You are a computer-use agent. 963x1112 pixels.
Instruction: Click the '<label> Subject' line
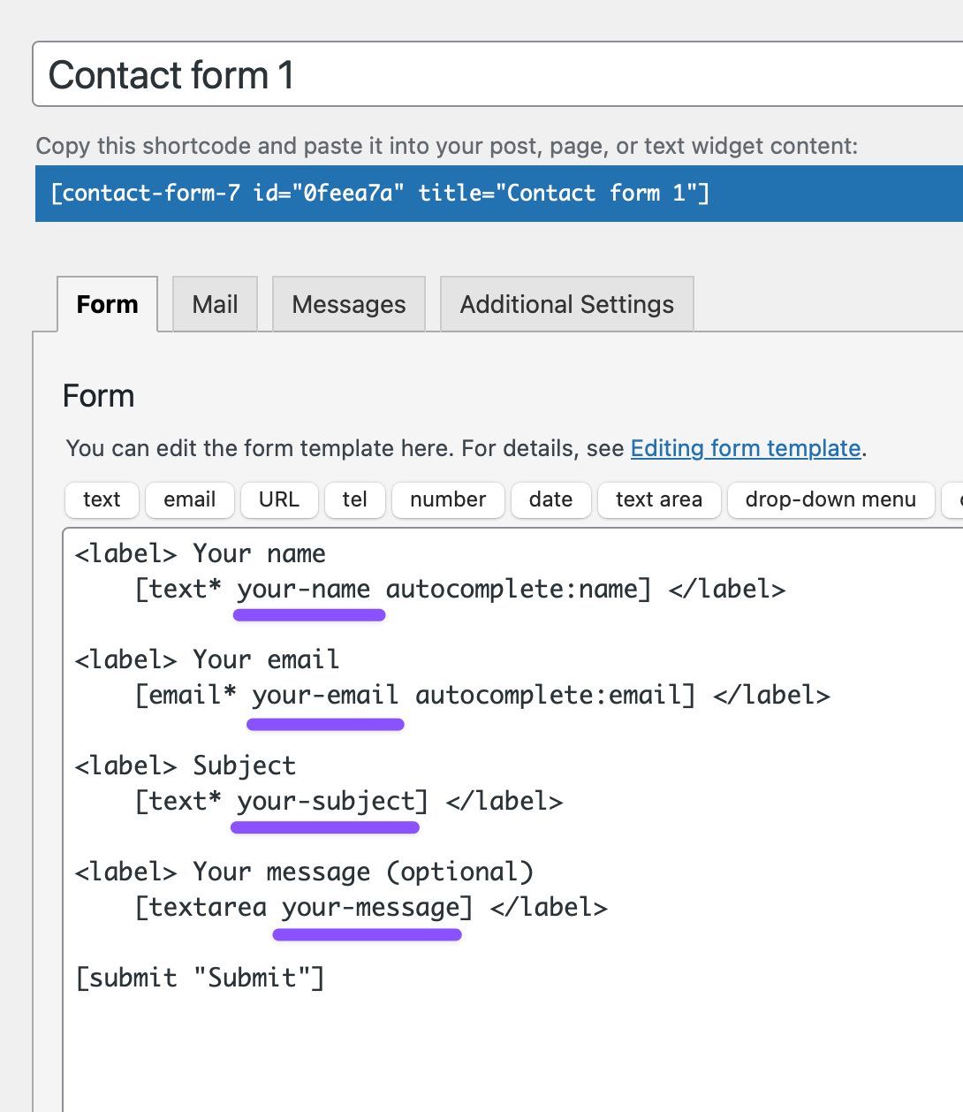pyautogui.click(x=186, y=765)
